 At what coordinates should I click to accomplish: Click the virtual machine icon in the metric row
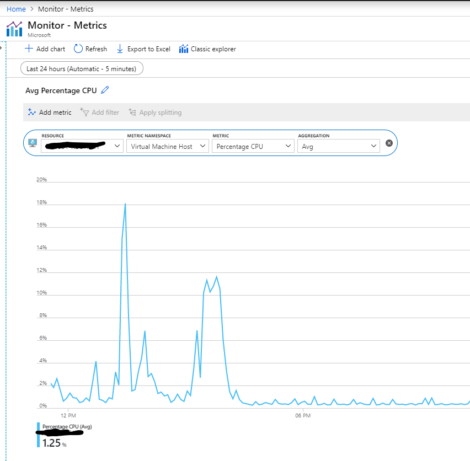point(32,143)
